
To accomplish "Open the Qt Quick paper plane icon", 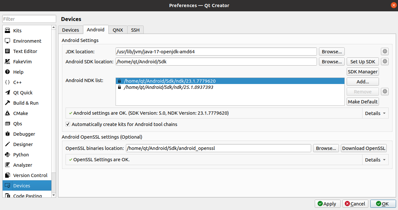I will [x=7, y=93].
